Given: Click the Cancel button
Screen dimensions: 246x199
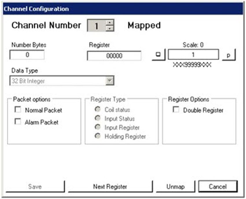Looking at the screenshot, I should 218,187.
